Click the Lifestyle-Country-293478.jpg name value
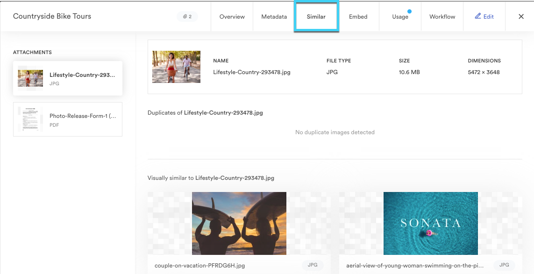Image resolution: width=534 pixels, height=274 pixels. [x=252, y=72]
